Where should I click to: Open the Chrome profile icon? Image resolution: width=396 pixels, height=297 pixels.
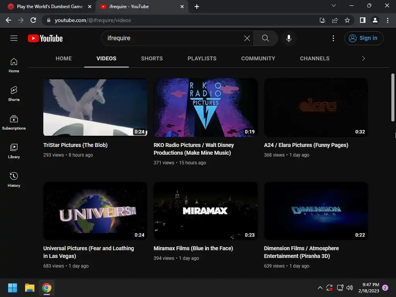click(375, 20)
